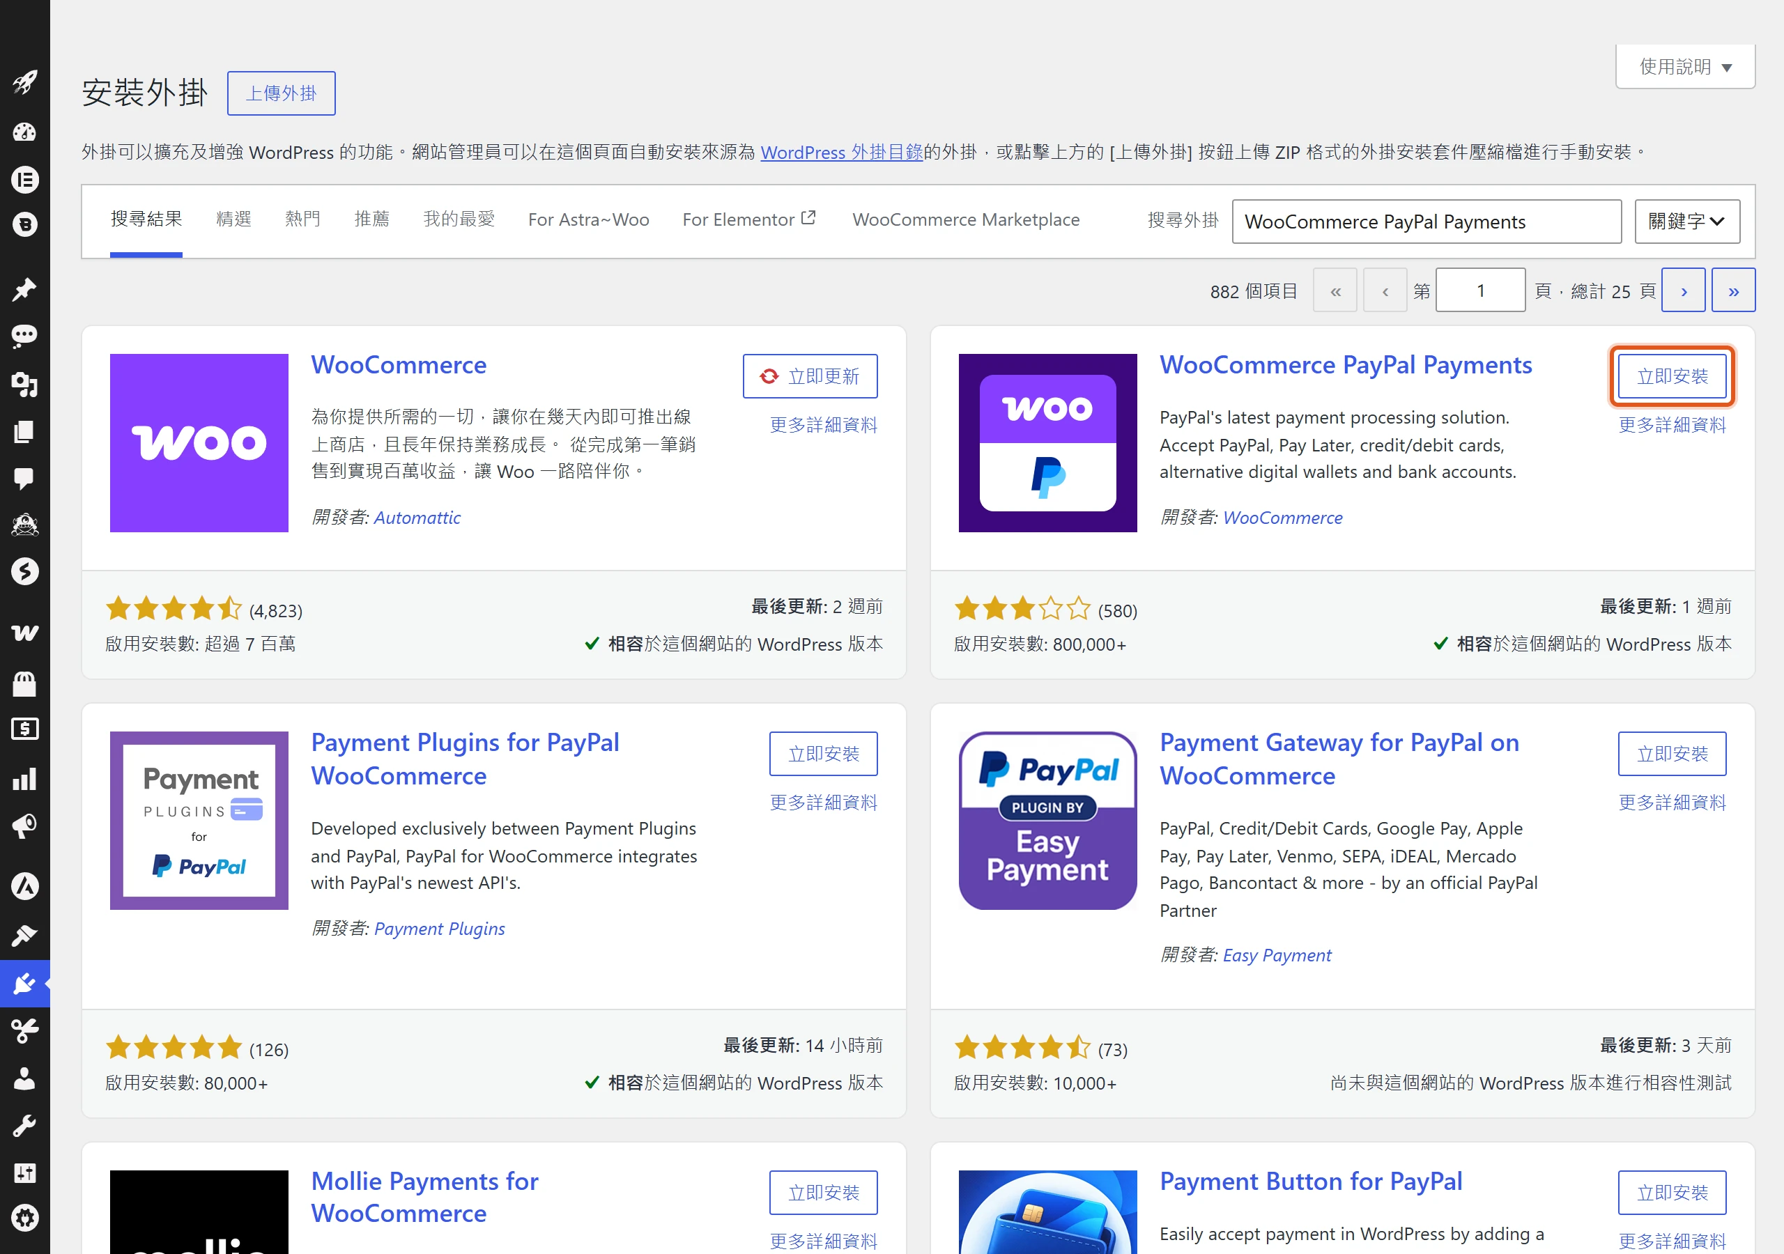The width and height of the screenshot is (1784, 1254).
Task: Install Mollie Payments for WooCommerce
Action: (x=823, y=1193)
